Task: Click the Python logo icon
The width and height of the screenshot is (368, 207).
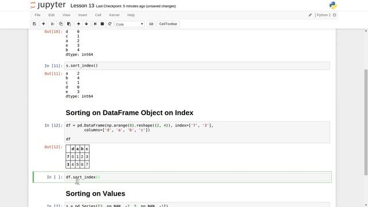Action: (333, 5)
